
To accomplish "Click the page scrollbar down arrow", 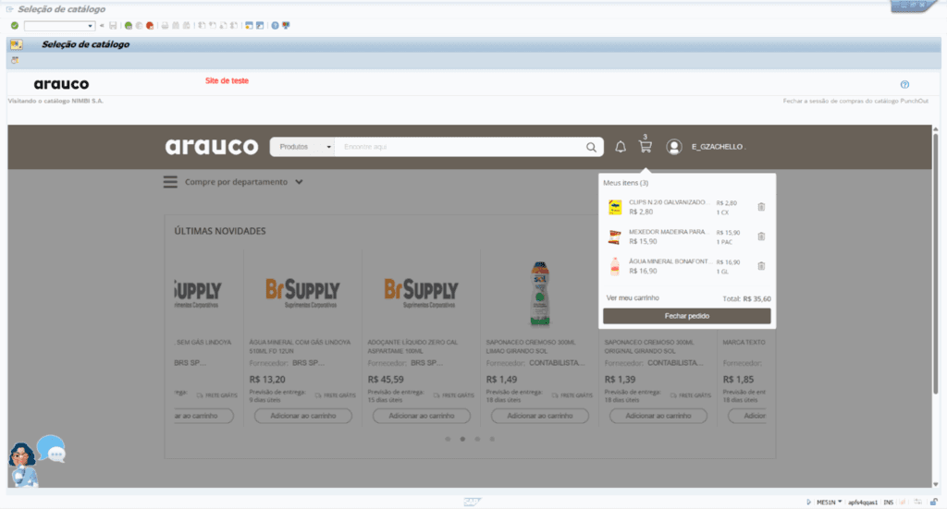I will pyautogui.click(x=936, y=484).
